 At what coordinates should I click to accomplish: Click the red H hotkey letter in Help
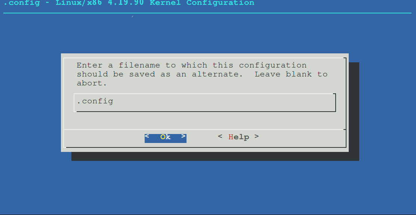[x=231, y=137]
